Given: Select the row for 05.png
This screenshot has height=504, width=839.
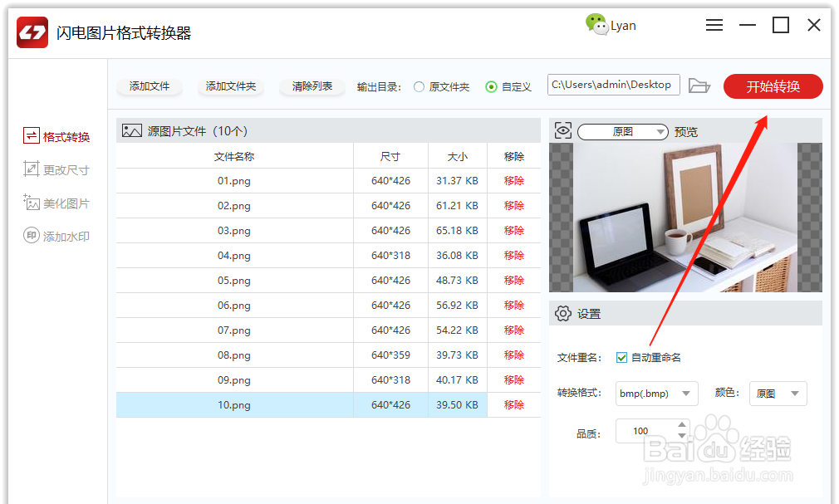Looking at the screenshot, I should (234, 280).
